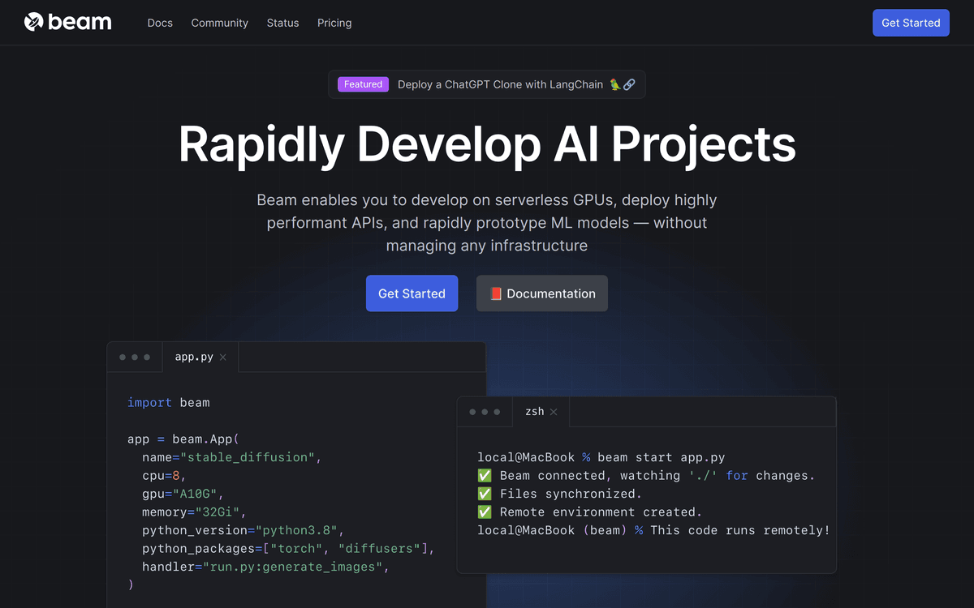
Task: Click the "import beam" code line
Action: pos(169,402)
